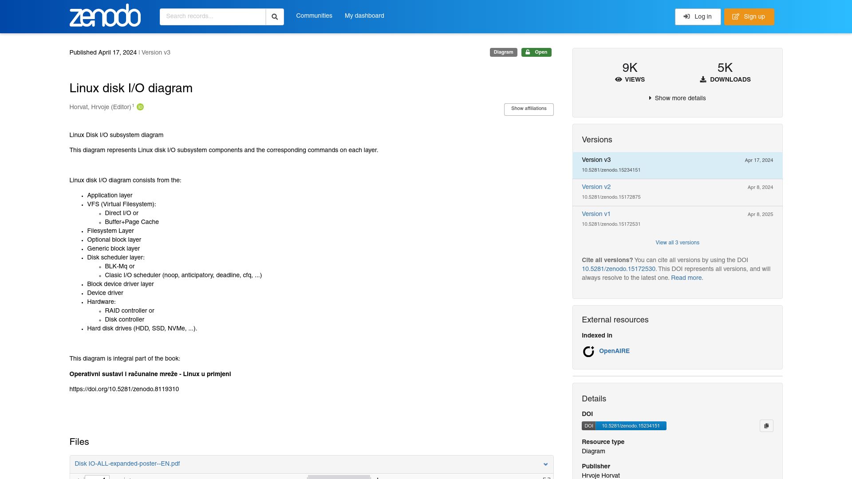The image size is (852, 479).
Task: Open the Communities menu item
Action: (314, 16)
